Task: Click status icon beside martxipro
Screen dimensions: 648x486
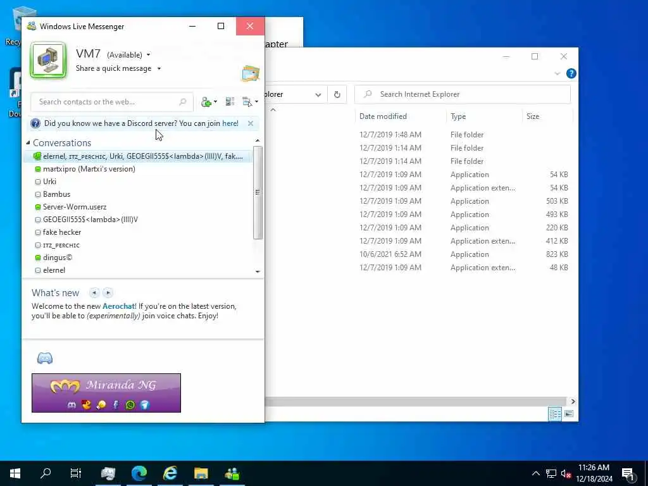Action: tap(38, 169)
